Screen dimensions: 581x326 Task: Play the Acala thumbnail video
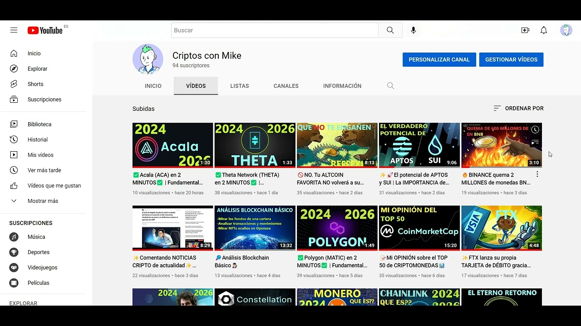coord(172,145)
